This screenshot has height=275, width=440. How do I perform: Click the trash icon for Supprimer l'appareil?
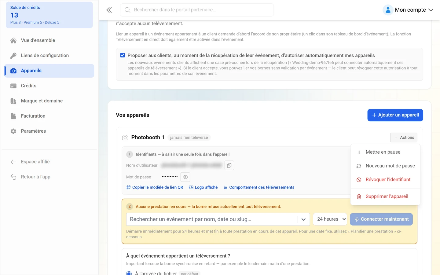[x=359, y=196]
